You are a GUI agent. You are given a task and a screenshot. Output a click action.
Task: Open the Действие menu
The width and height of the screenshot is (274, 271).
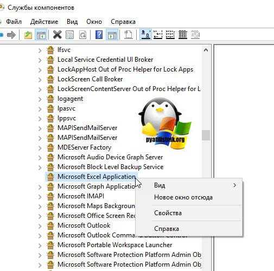click(x=44, y=22)
